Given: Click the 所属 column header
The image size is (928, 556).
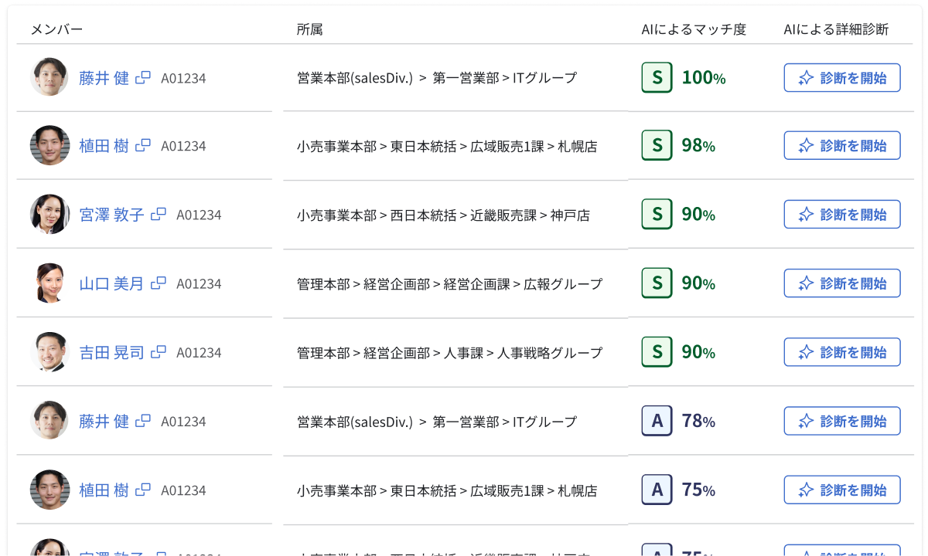Looking at the screenshot, I should tap(309, 29).
